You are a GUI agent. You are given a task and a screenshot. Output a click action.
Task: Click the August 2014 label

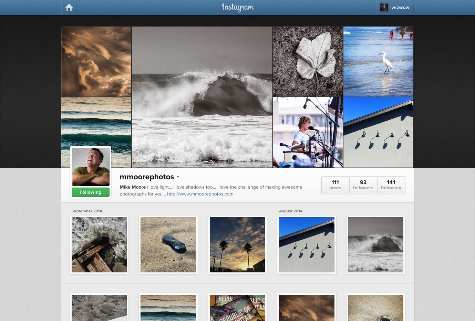click(291, 211)
